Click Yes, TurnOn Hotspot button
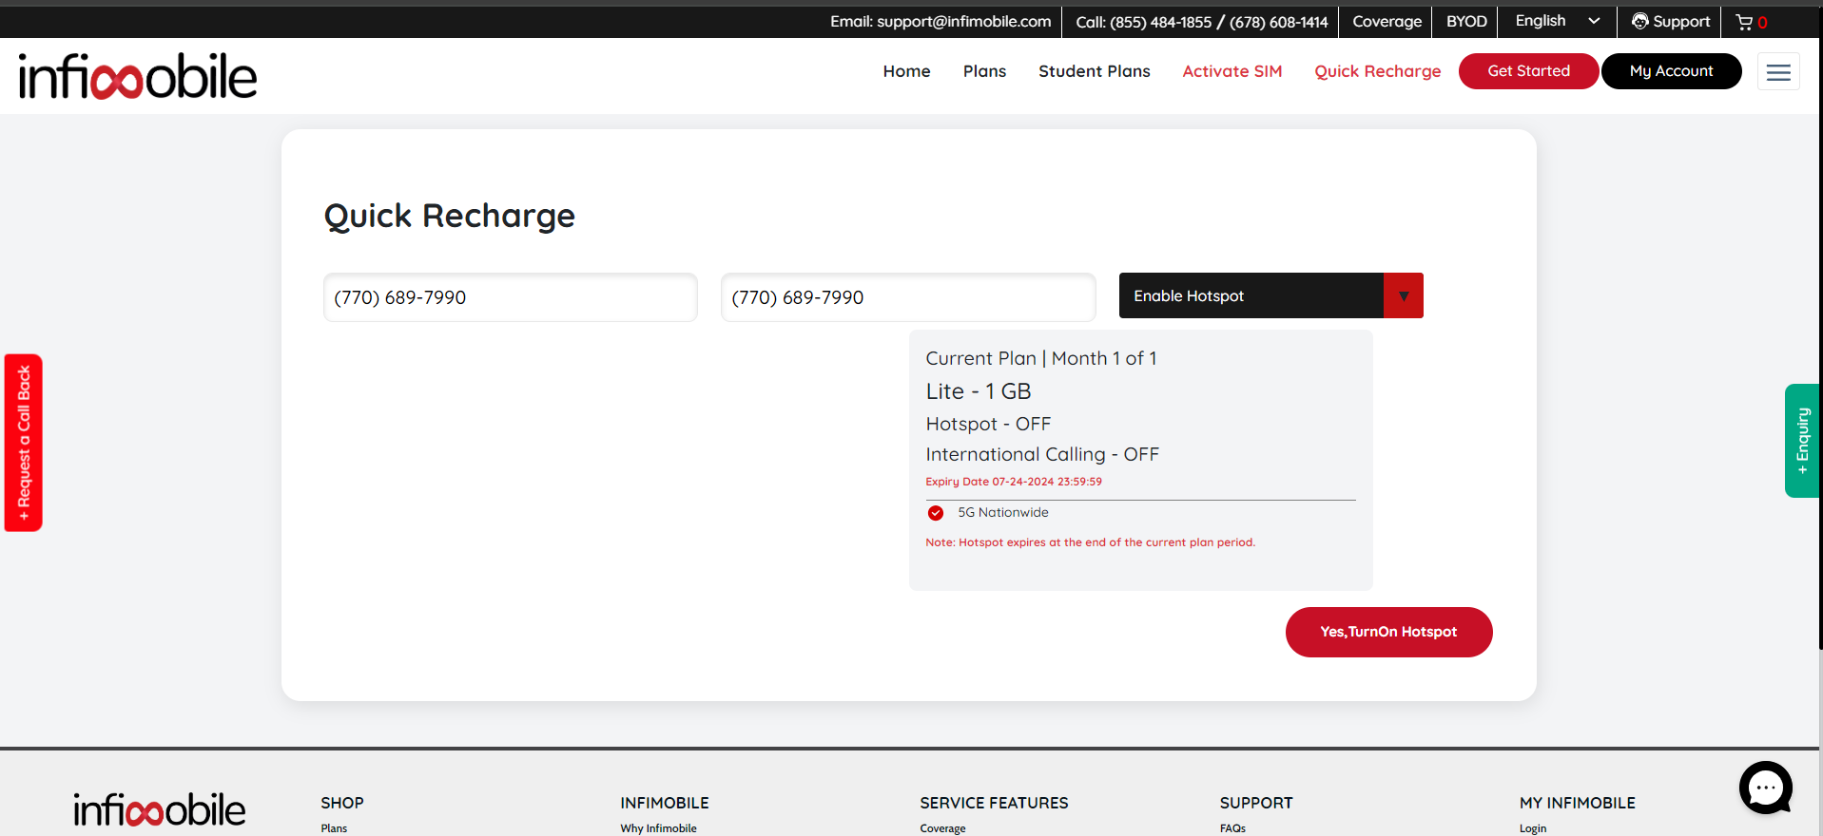 click(x=1388, y=632)
